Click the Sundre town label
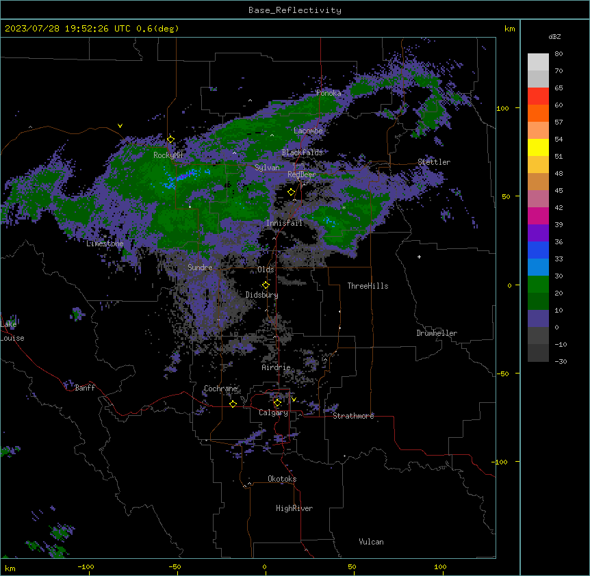Screen dimensions: 590x576 pyautogui.click(x=200, y=267)
